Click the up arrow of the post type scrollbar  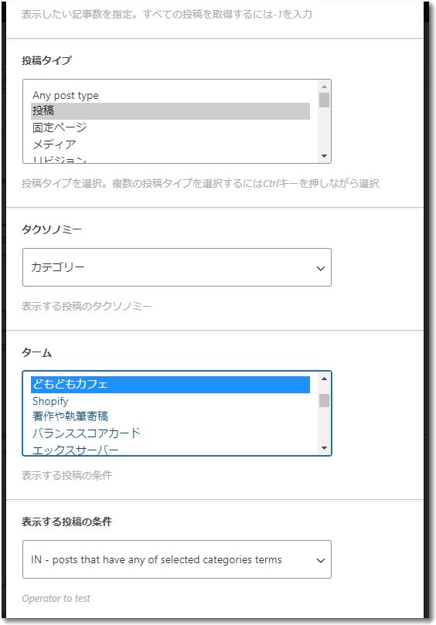click(324, 86)
